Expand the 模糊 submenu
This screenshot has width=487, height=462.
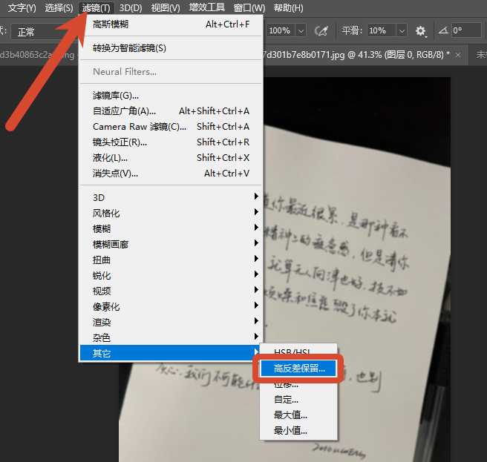click(x=171, y=228)
